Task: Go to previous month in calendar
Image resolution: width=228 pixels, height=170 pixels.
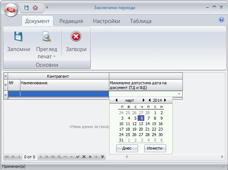Action: point(116,100)
